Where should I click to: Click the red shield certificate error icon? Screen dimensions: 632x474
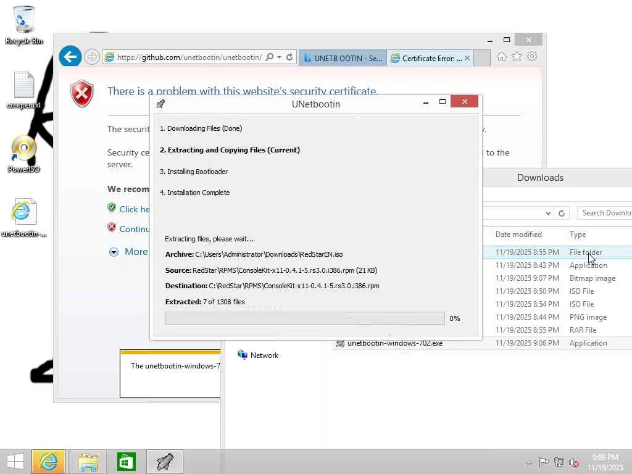(x=82, y=94)
